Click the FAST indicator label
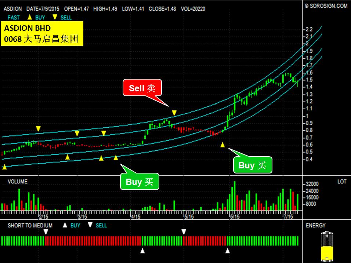 [x=14, y=18]
